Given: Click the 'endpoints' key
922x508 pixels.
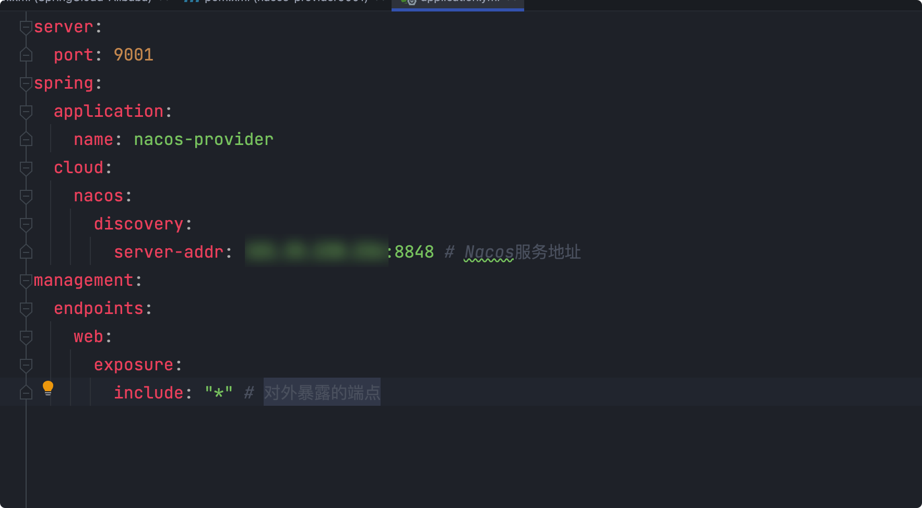Looking at the screenshot, I should pos(99,309).
